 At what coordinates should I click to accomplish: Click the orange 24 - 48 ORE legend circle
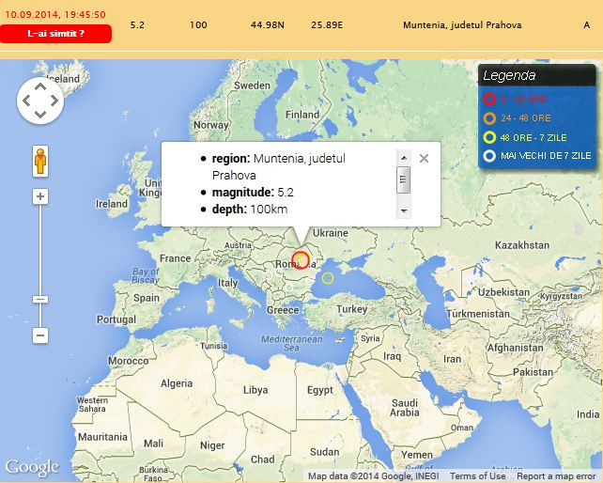[x=489, y=117]
